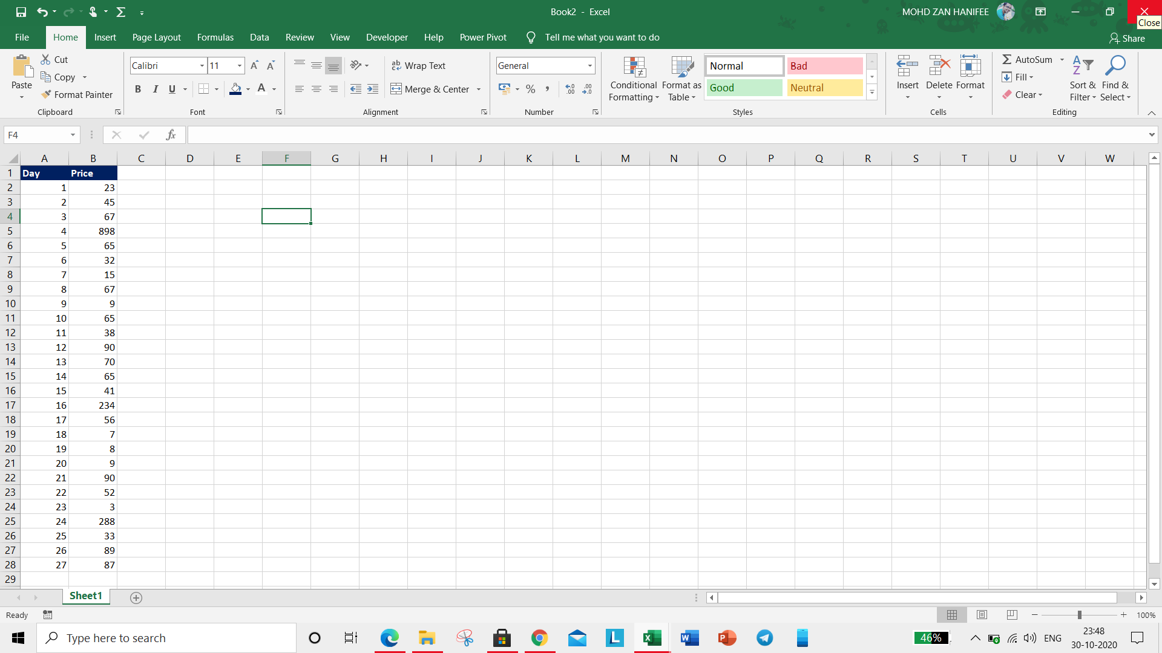Click the Insert Function fx icon
The image size is (1162, 653).
(171, 135)
